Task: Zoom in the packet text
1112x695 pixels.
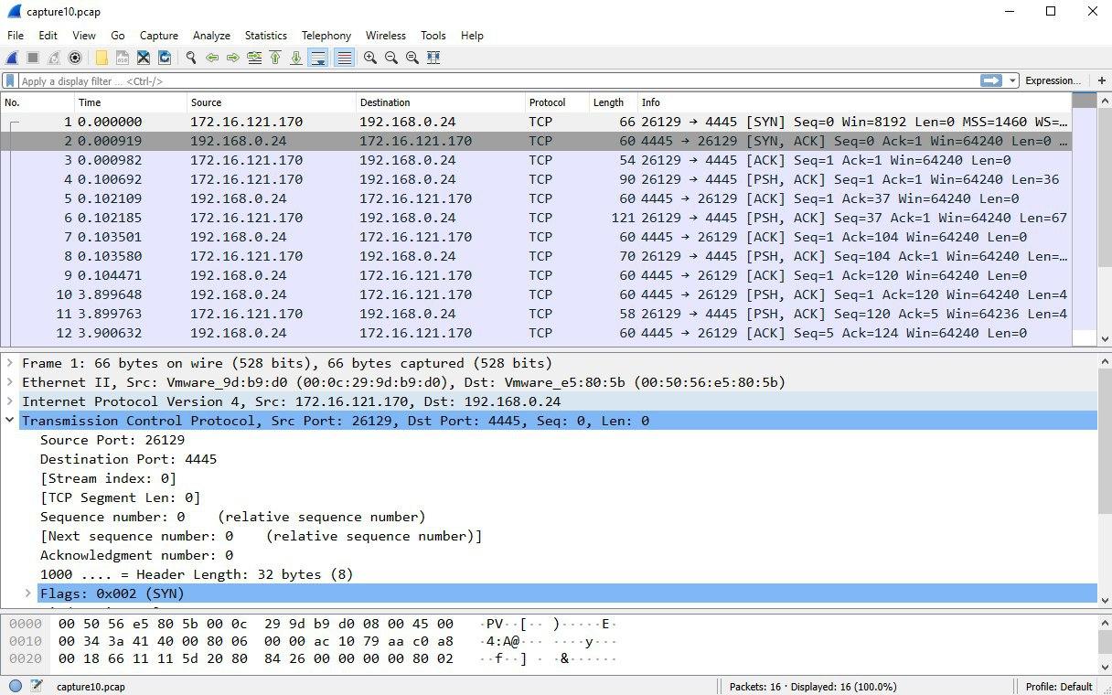Action: point(370,58)
